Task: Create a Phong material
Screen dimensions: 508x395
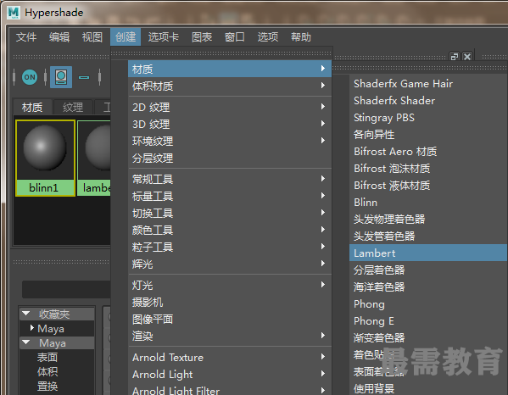Action: [428, 304]
